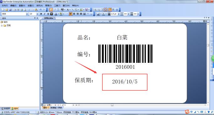The image size is (214, 115).
Task: Click the zoom out magnifier icon
Action: (x=99, y=10)
